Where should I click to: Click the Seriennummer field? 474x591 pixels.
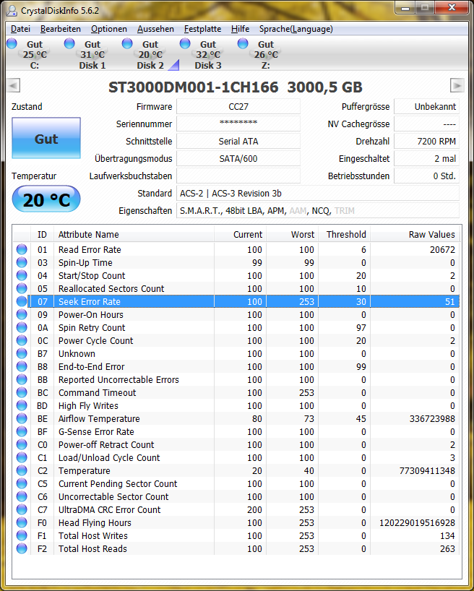[x=238, y=124]
